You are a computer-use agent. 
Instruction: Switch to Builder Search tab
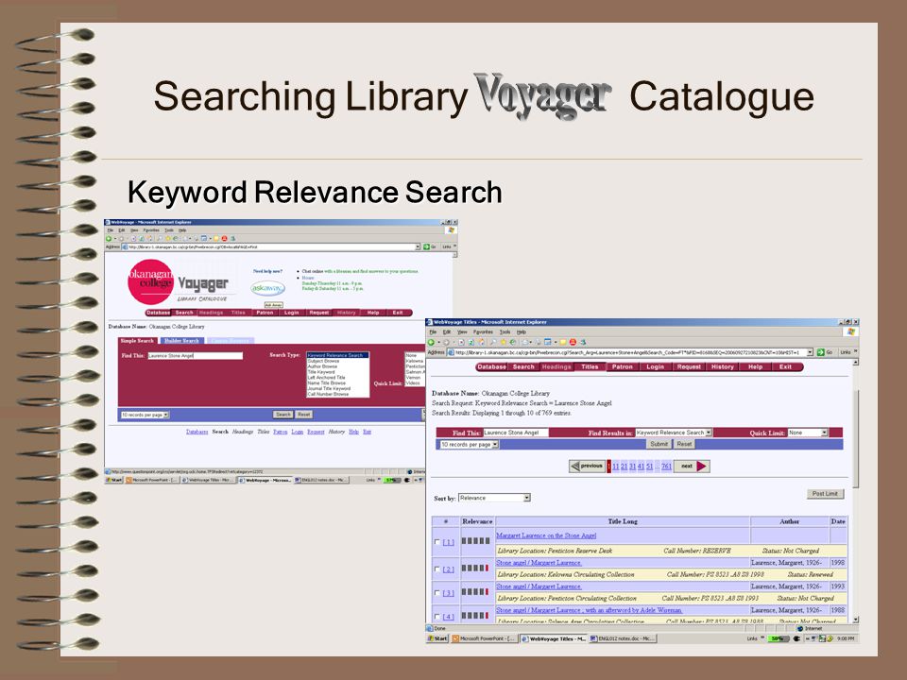181,341
